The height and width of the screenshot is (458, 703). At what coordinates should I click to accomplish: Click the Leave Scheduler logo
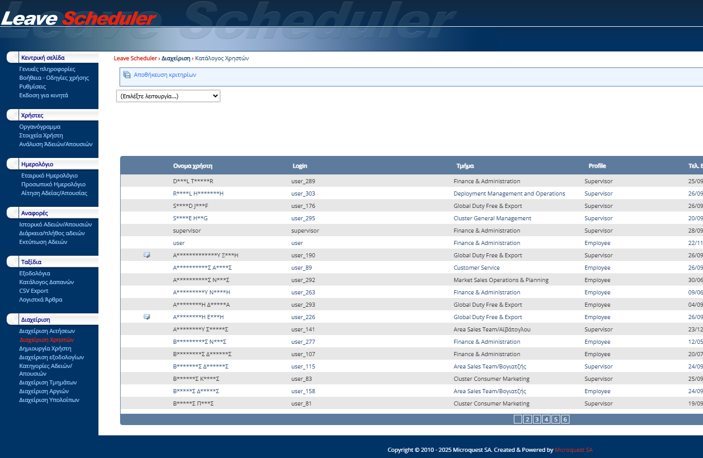[x=78, y=19]
